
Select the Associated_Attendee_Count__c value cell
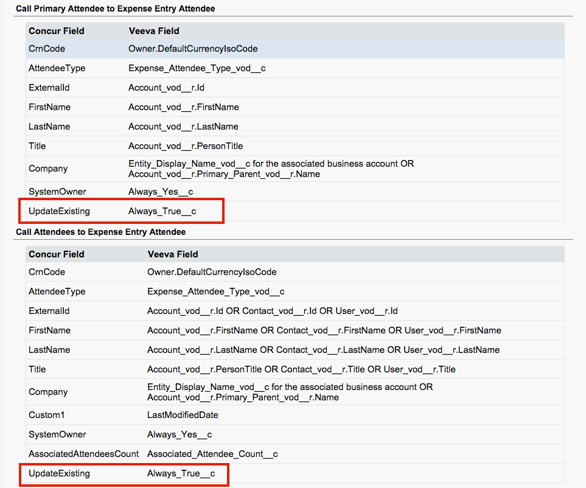click(212, 454)
